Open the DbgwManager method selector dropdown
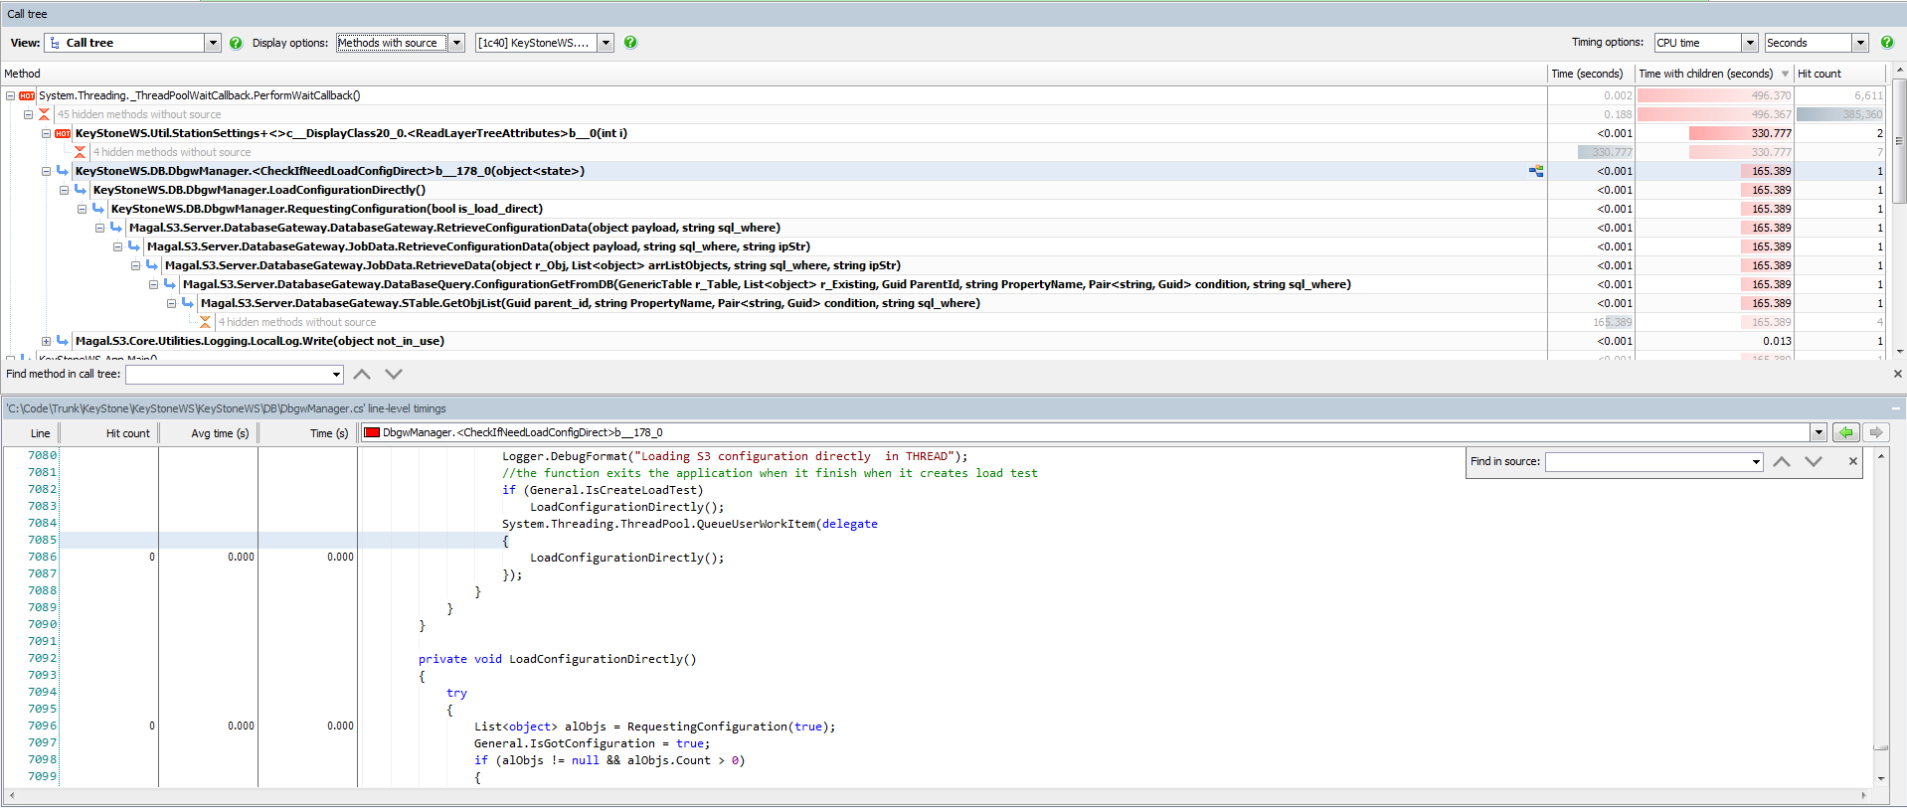Viewport: 1907px width, 808px height. pyautogui.click(x=1819, y=432)
